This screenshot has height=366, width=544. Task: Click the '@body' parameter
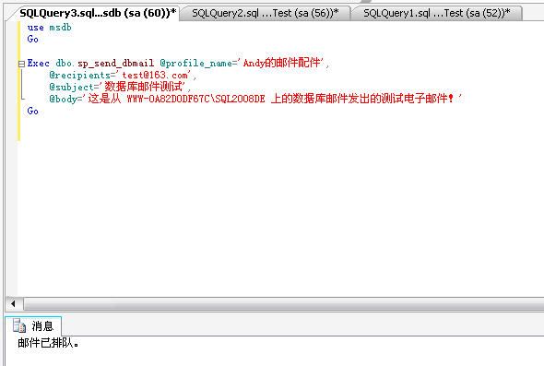click(63, 99)
